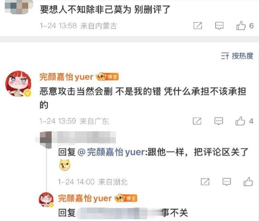The width and height of the screenshot is (259, 221).
Task: Open small 完颜嘉怡yuer avatar in reply thread
Action: [x=46, y=199]
